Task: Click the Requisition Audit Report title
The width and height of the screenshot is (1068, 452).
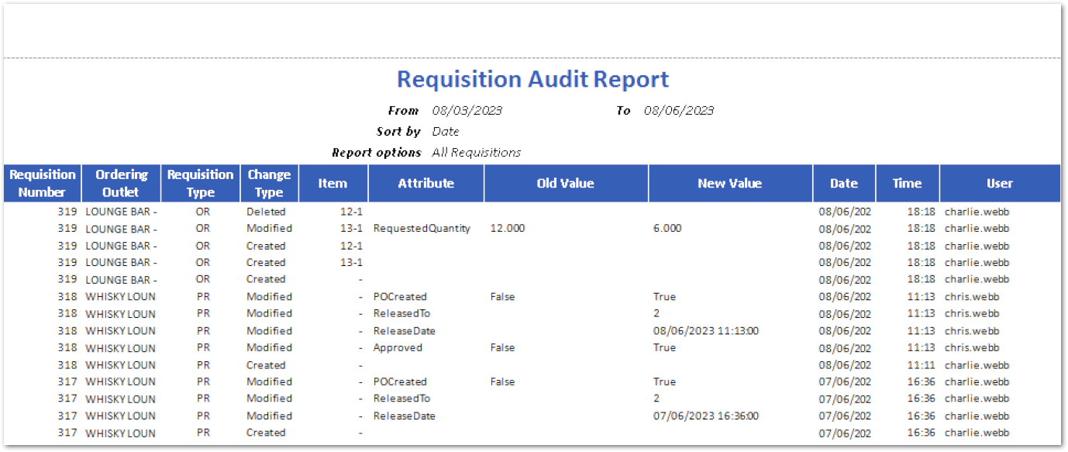Action: [x=532, y=79]
